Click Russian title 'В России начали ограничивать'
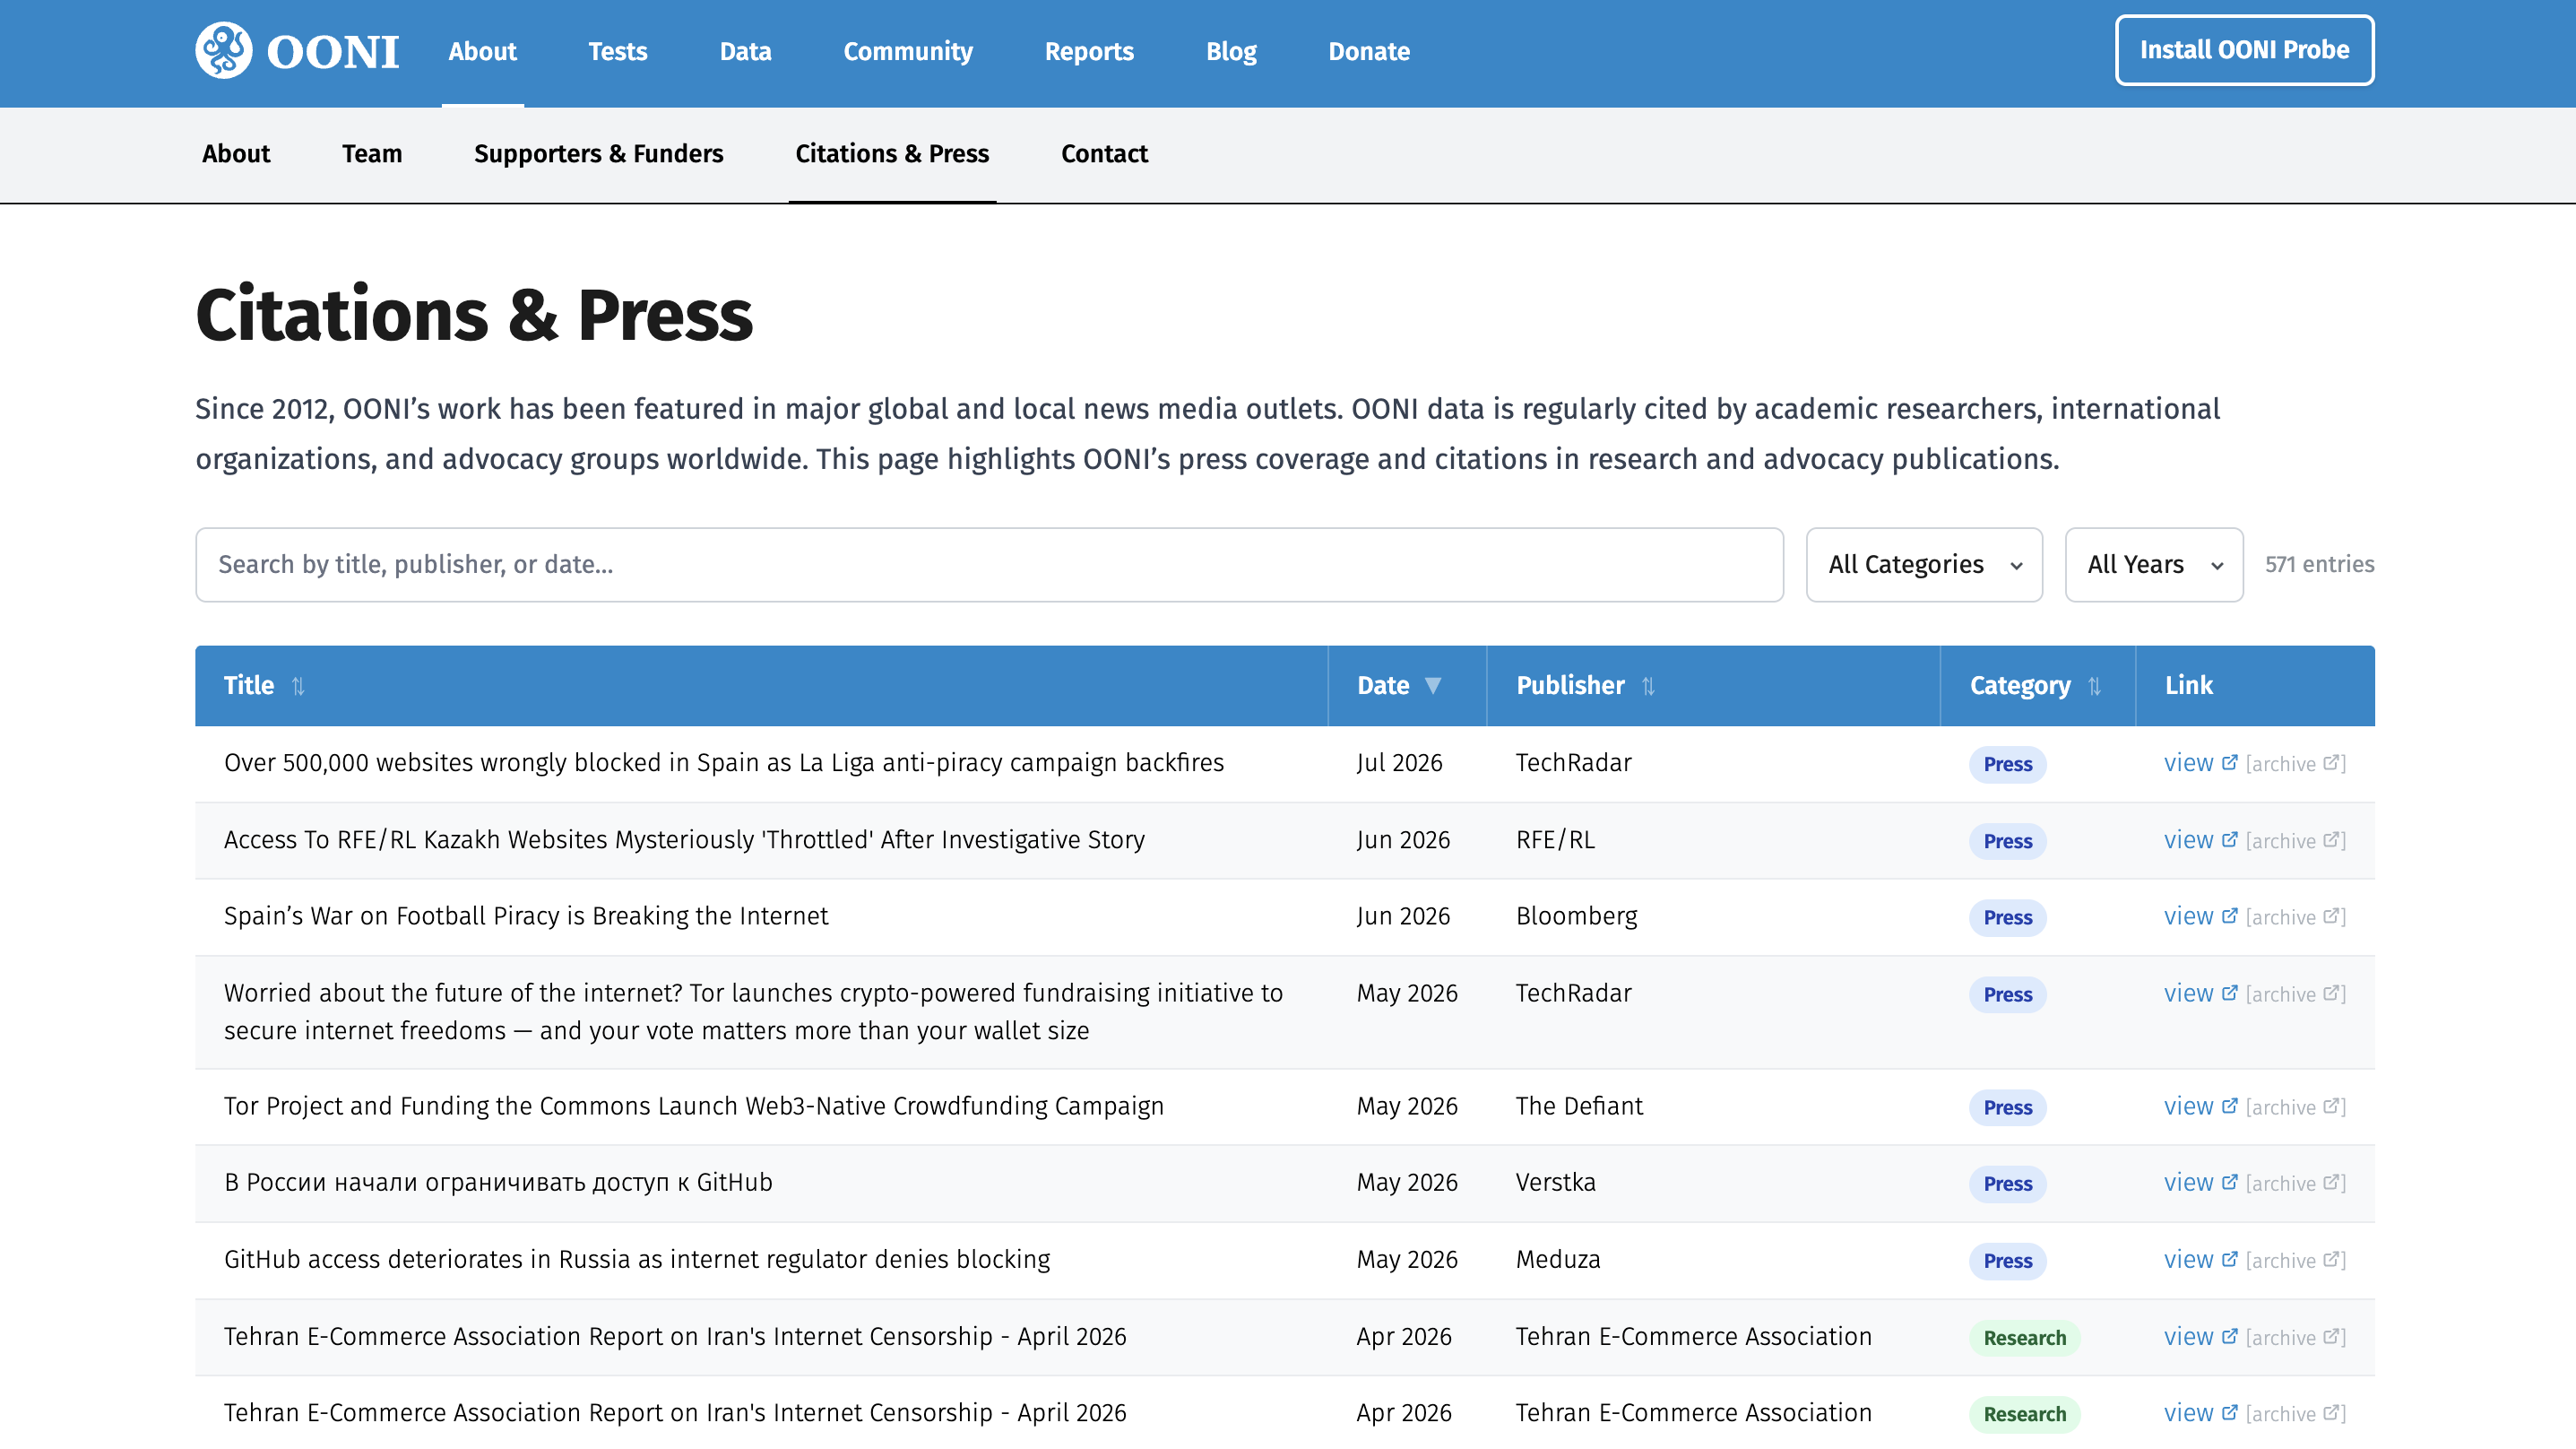This screenshot has height=1449, width=2576. pyautogui.click(x=498, y=1182)
